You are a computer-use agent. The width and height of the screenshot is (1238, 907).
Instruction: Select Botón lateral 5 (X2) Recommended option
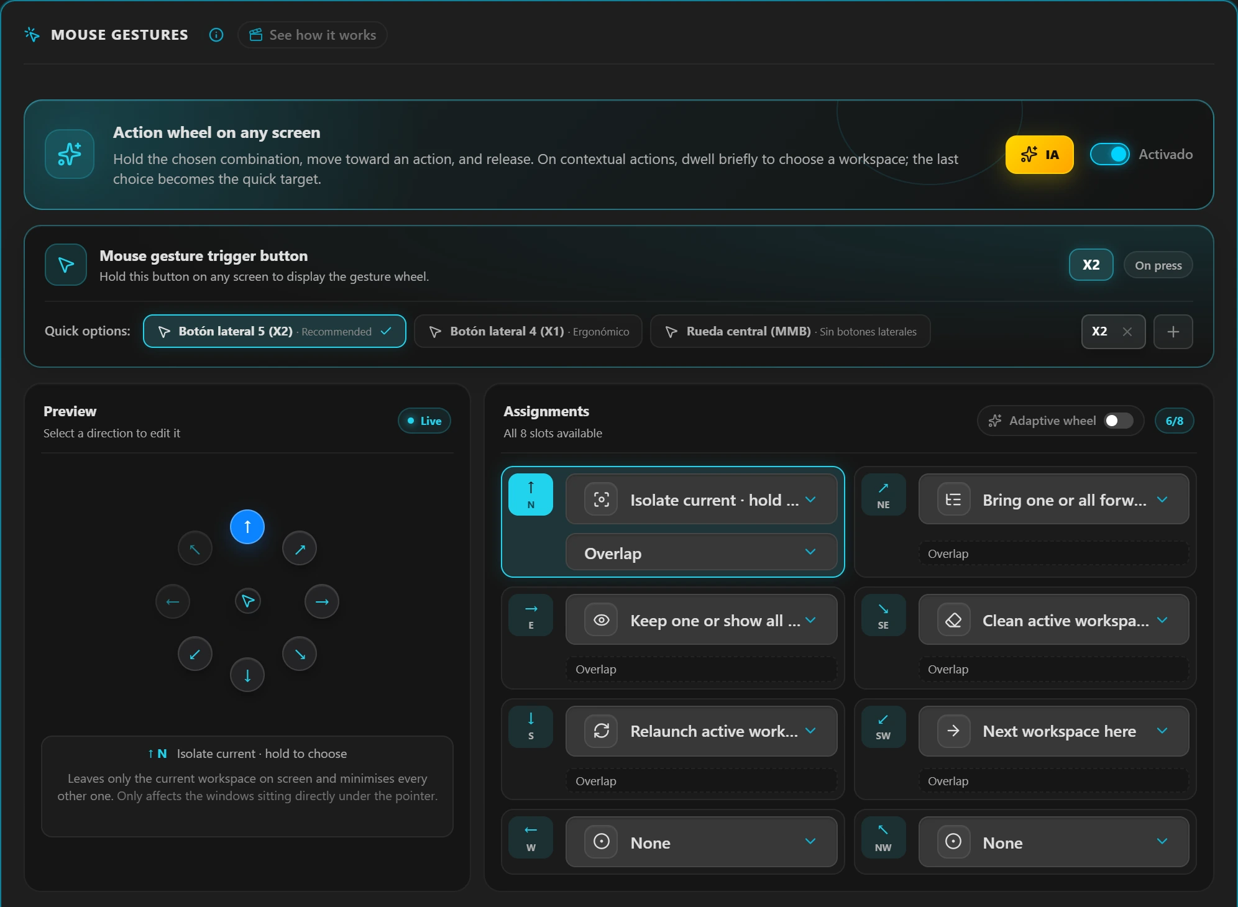tap(275, 331)
